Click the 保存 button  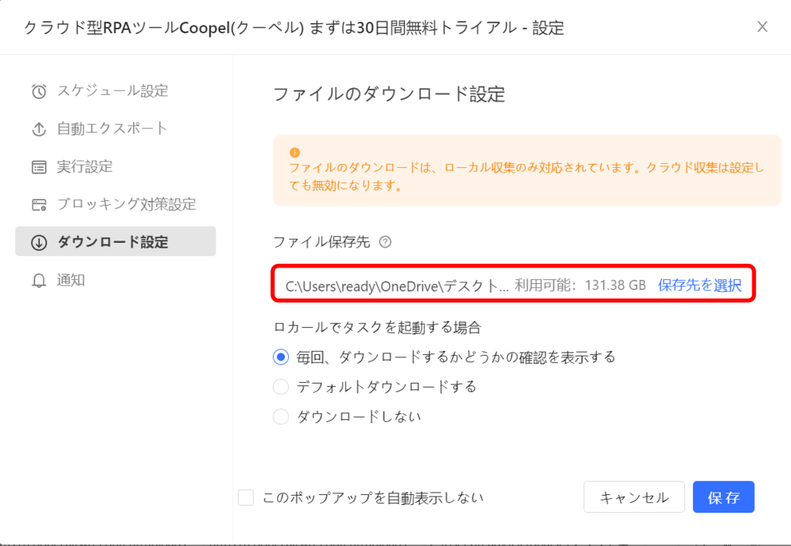[723, 497]
